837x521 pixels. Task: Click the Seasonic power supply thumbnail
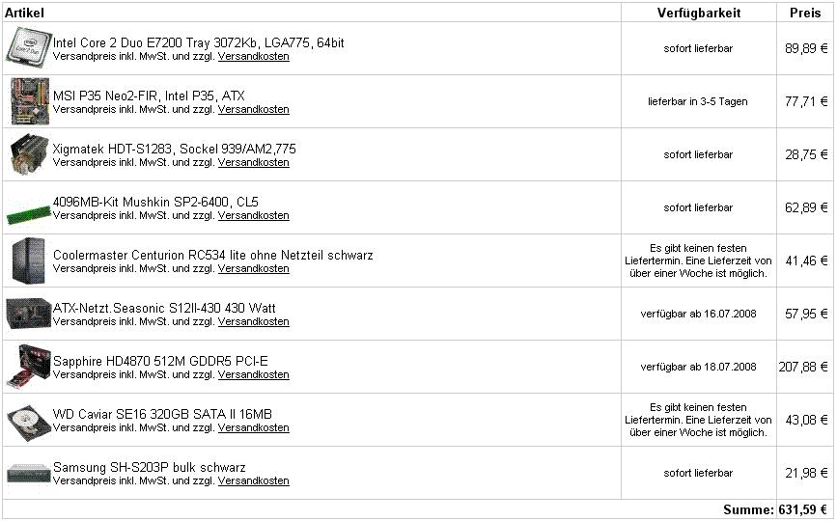click(28, 314)
